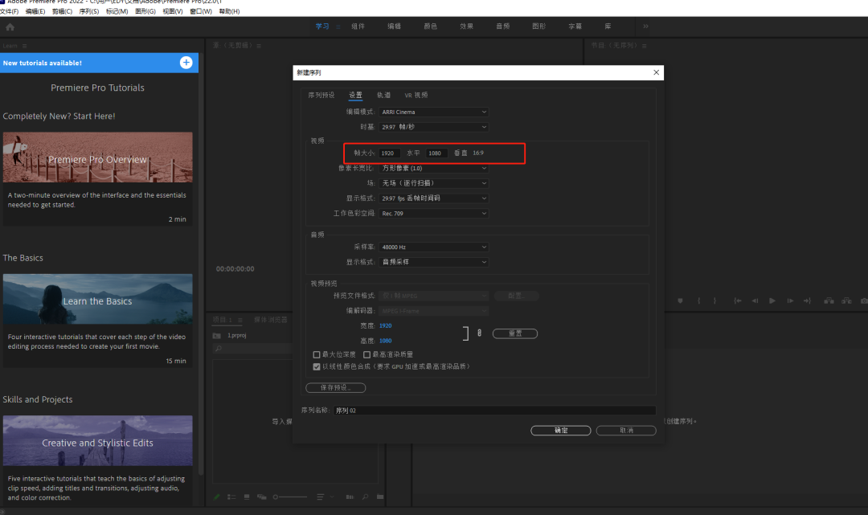Open the 场 无场 dropdown
Viewport: 868px width, 515px height.
433,183
